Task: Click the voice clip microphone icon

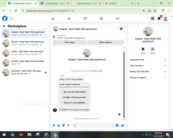Action: (54, 125)
